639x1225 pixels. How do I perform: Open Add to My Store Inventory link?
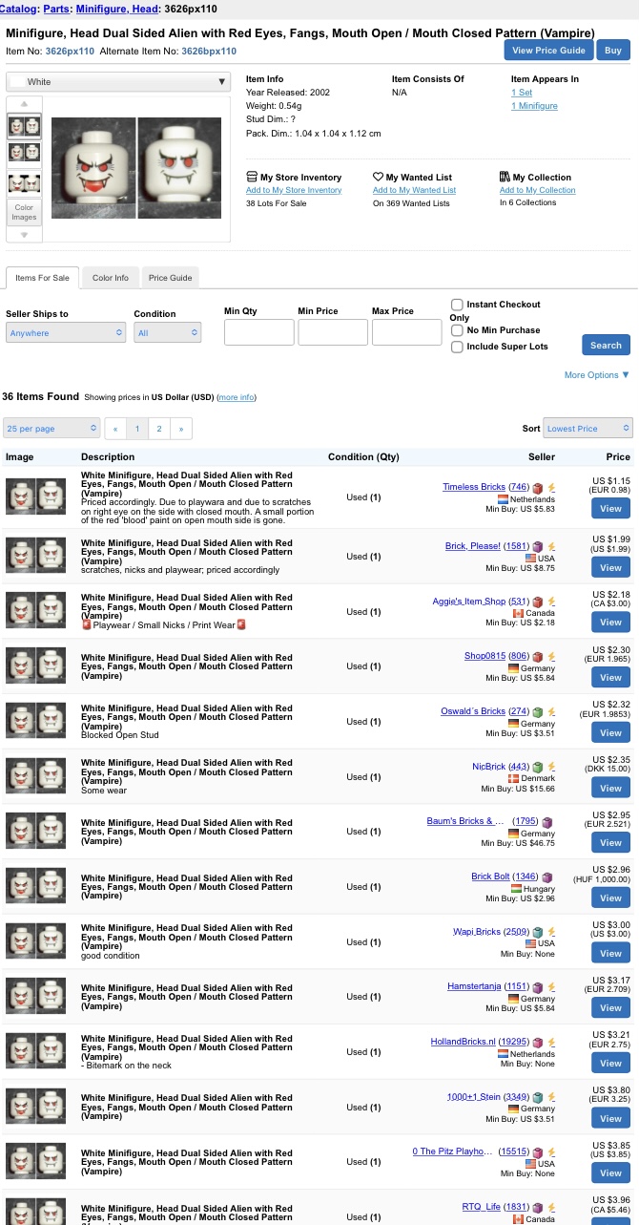click(294, 190)
